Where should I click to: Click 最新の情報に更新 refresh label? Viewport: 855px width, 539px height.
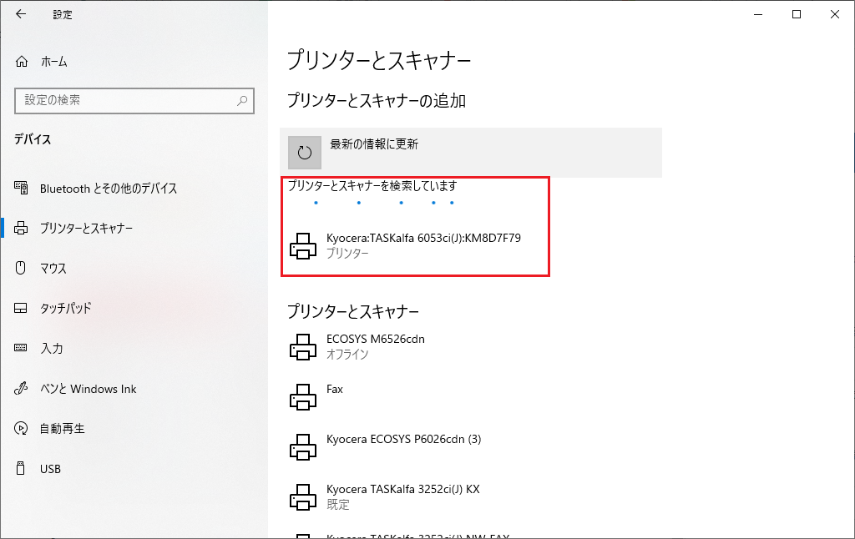pos(374,144)
